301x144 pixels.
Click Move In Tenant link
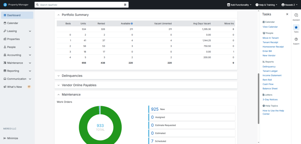(270, 38)
